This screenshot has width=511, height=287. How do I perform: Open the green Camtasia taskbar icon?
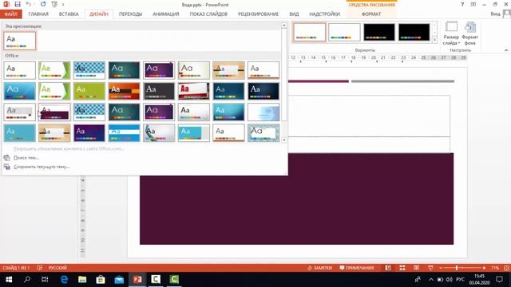(x=174, y=279)
